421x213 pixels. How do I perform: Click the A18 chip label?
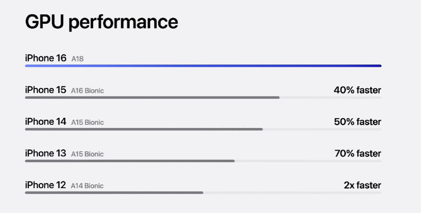pos(77,59)
